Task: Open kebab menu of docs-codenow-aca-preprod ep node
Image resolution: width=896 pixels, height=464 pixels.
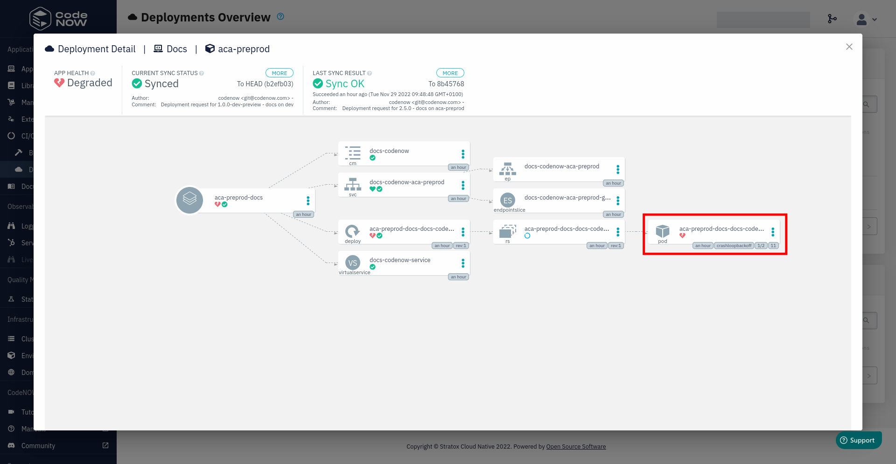Action: pyautogui.click(x=618, y=169)
